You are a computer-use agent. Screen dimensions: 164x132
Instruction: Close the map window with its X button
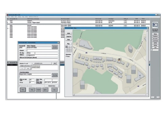coord(148,28)
